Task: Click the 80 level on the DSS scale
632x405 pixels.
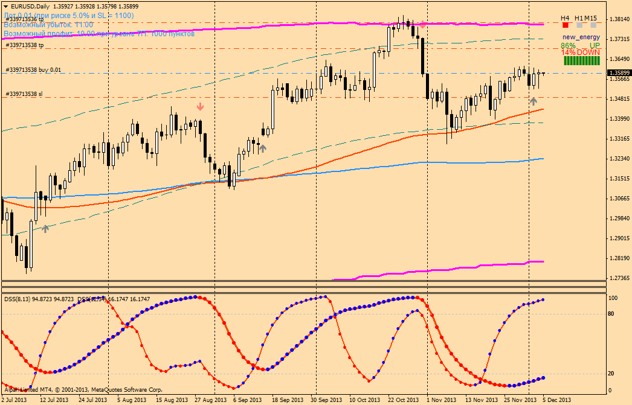Action: pos(611,314)
